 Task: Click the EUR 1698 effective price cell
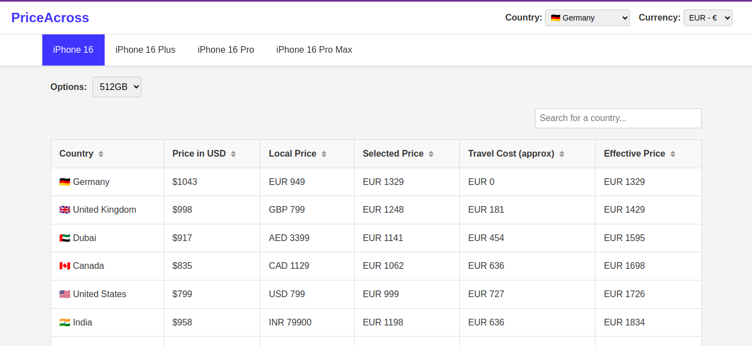point(648,266)
